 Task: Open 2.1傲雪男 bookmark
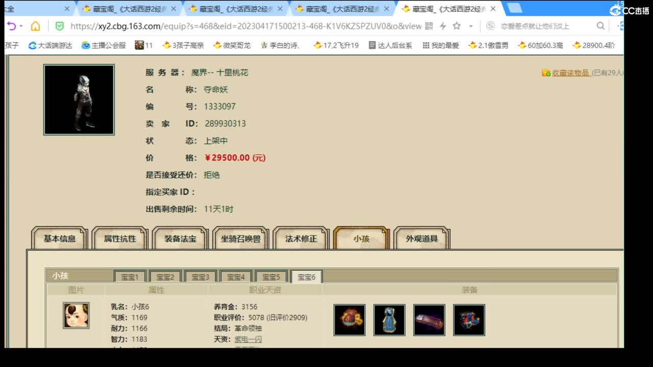[x=488, y=45]
